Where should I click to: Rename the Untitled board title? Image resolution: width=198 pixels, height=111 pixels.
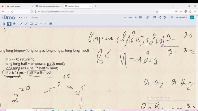tap(35, 18)
